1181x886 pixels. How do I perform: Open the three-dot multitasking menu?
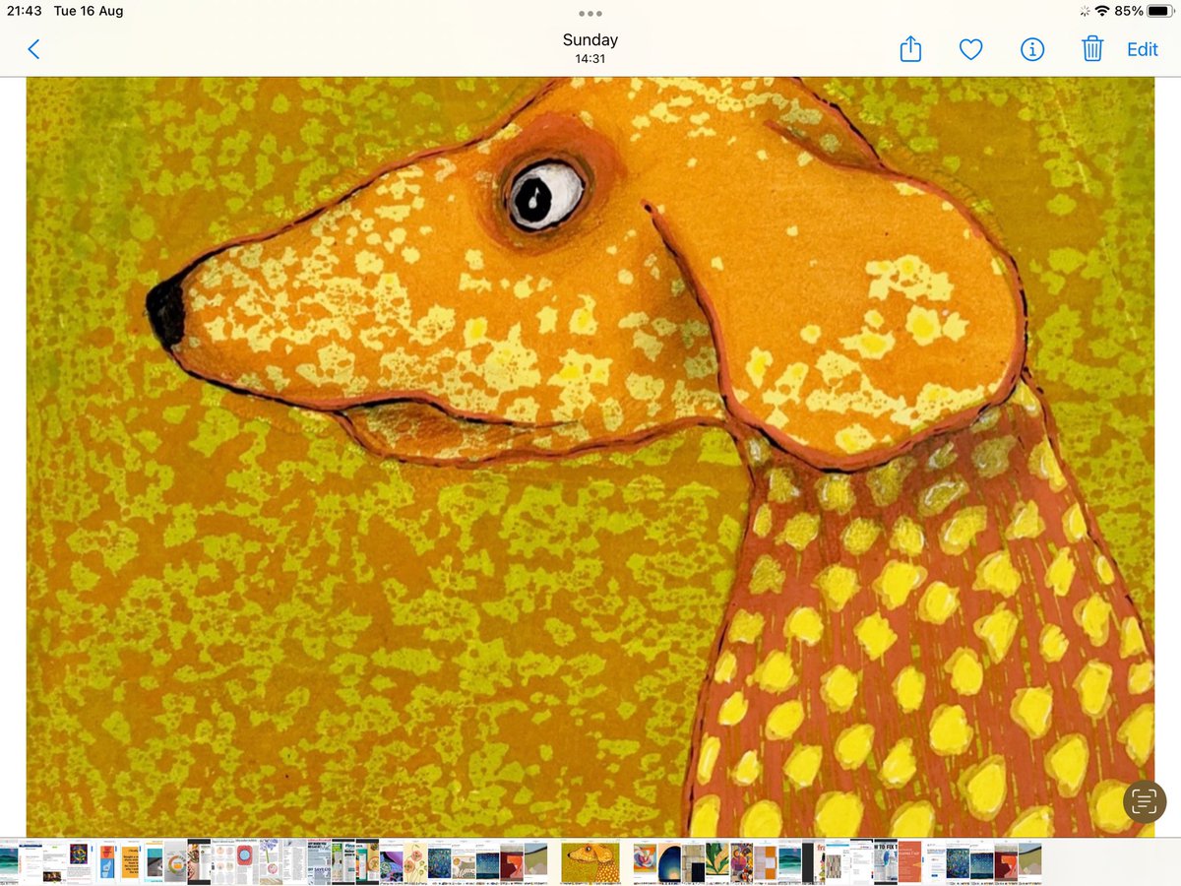(590, 13)
